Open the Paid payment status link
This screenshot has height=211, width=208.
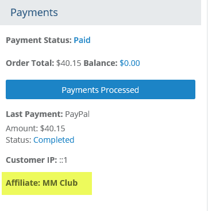(82, 40)
